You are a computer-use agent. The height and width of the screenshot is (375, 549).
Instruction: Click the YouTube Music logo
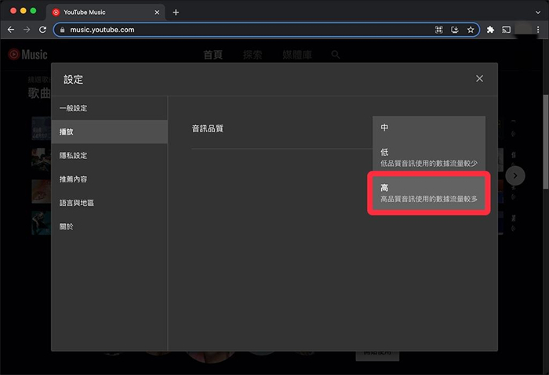point(27,55)
